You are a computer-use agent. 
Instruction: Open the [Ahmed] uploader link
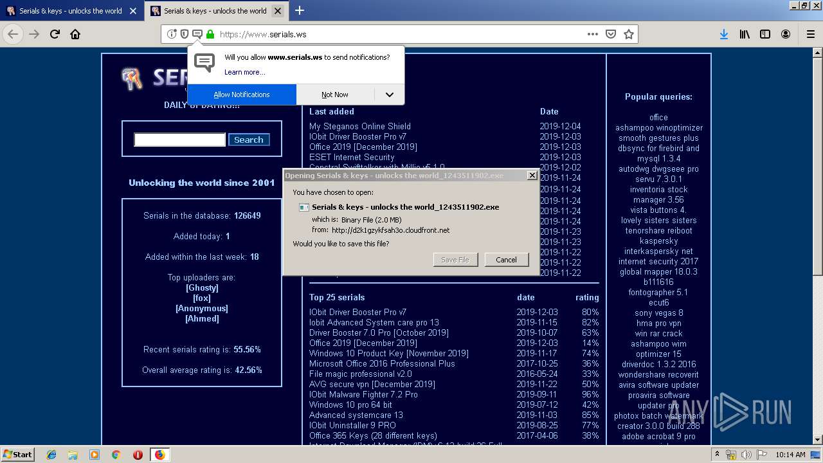click(x=202, y=318)
